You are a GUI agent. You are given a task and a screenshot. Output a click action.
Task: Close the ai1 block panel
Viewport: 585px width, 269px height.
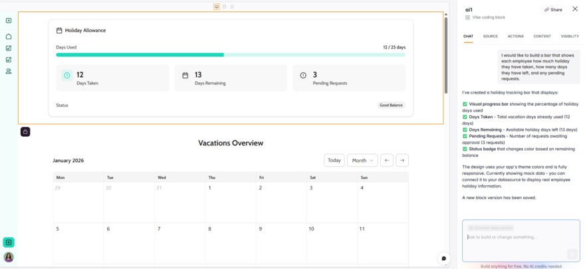(x=574, y=9)
